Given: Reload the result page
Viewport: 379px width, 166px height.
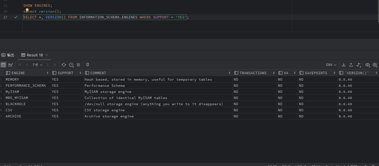Looking at the screenshot, I should pos(64,65).
